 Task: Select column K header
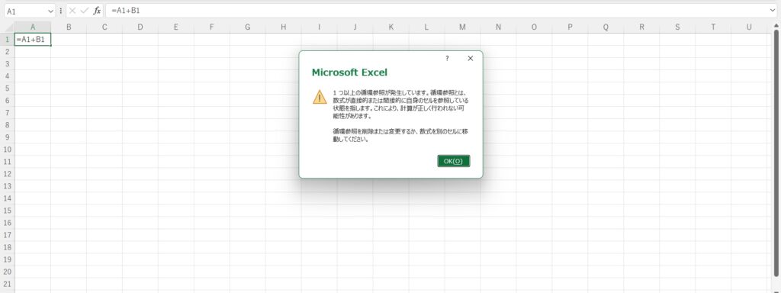[391, 27]
